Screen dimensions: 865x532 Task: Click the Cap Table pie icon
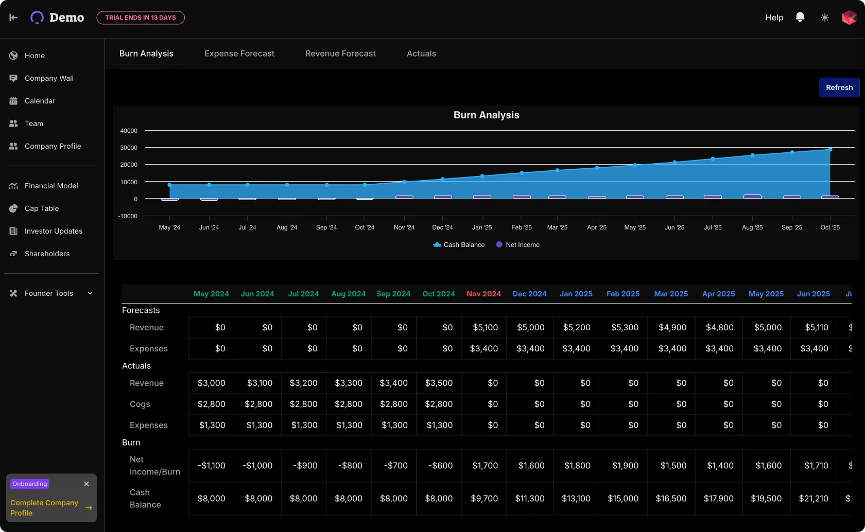coord(13,208)
